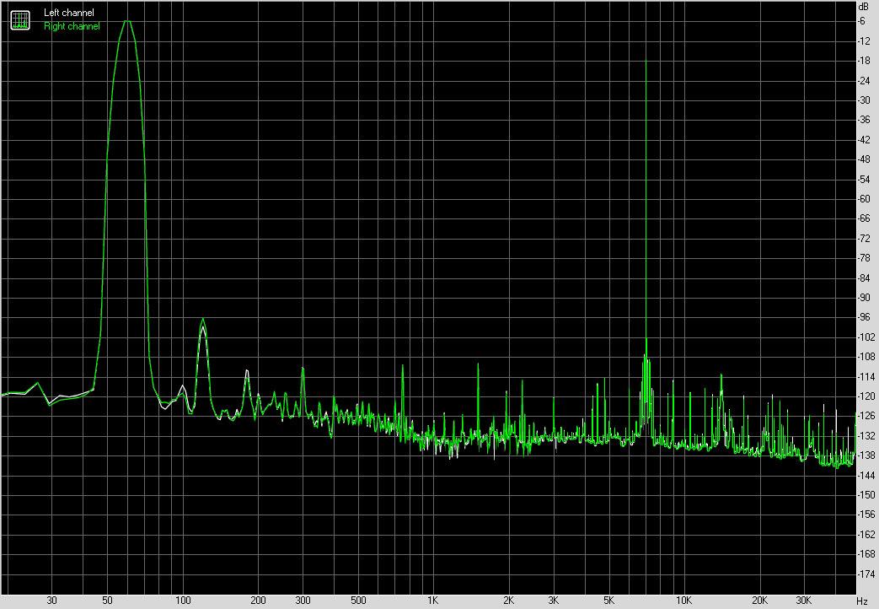This screenshot has width=879, height=609.
Task: Click the top of the 60 Hz peak
Action: click(126, 21)
